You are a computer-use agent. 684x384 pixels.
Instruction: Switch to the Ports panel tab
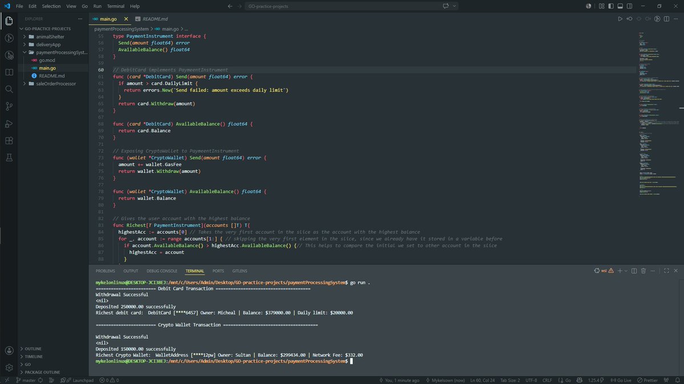[218, 271]
